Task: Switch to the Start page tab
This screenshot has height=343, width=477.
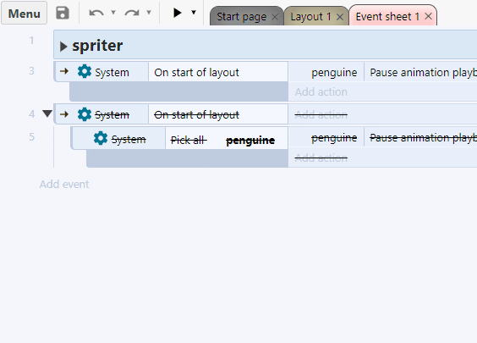Action: (241, 16)
